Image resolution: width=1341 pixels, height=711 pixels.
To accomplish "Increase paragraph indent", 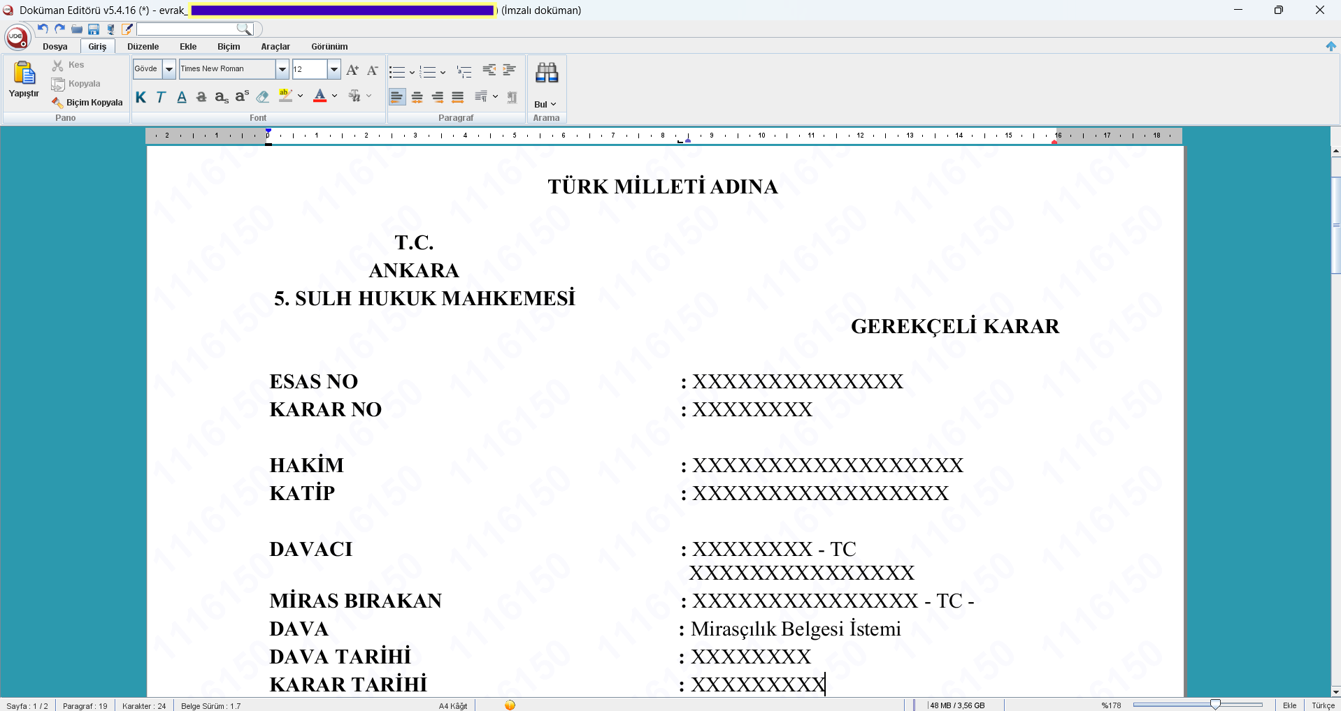I will pyautogui.click(x=510, y=70).
